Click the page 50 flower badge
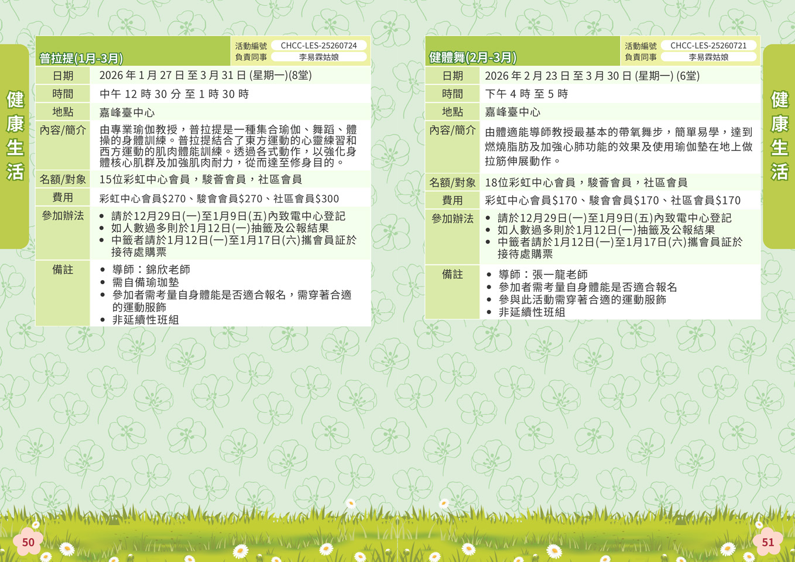 28,542
